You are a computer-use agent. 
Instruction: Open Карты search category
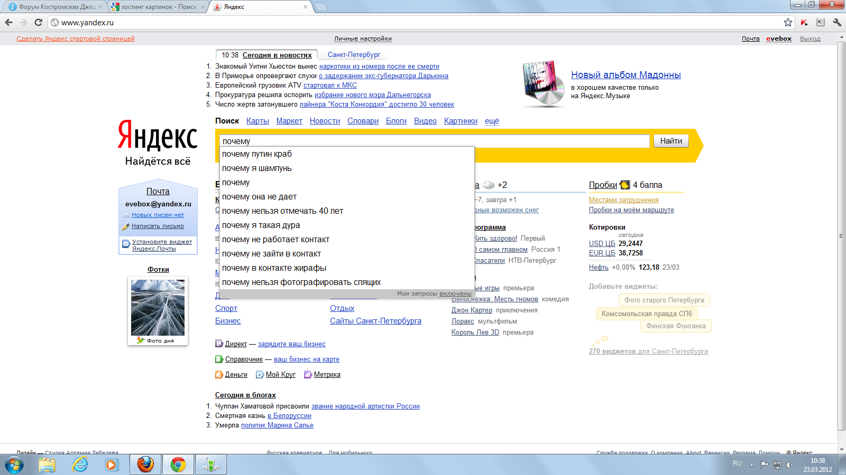258,121
